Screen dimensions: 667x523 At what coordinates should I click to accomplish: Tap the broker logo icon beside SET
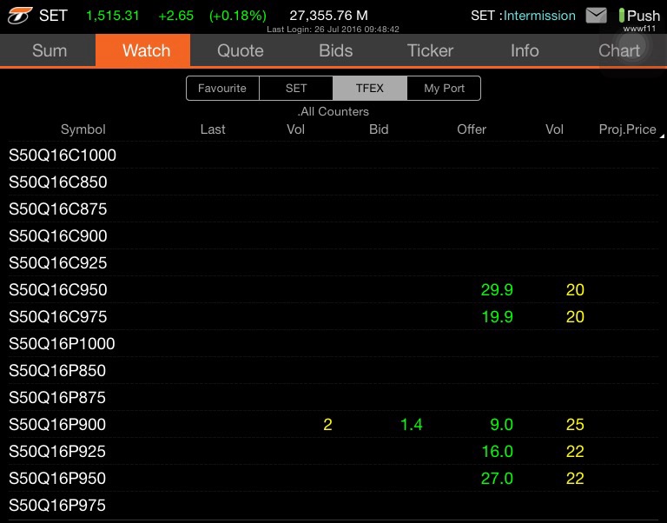point(20,16)
